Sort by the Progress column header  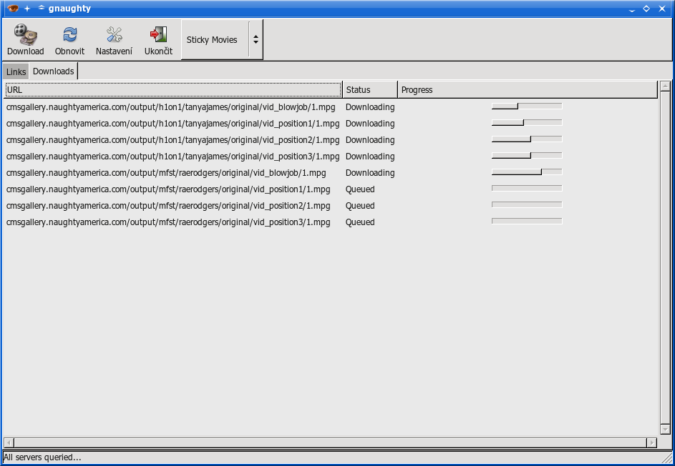tap(528, 90)
